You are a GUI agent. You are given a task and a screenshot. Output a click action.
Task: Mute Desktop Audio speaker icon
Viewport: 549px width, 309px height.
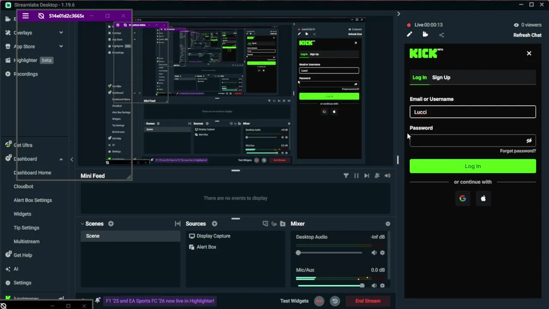click(374, 253)
